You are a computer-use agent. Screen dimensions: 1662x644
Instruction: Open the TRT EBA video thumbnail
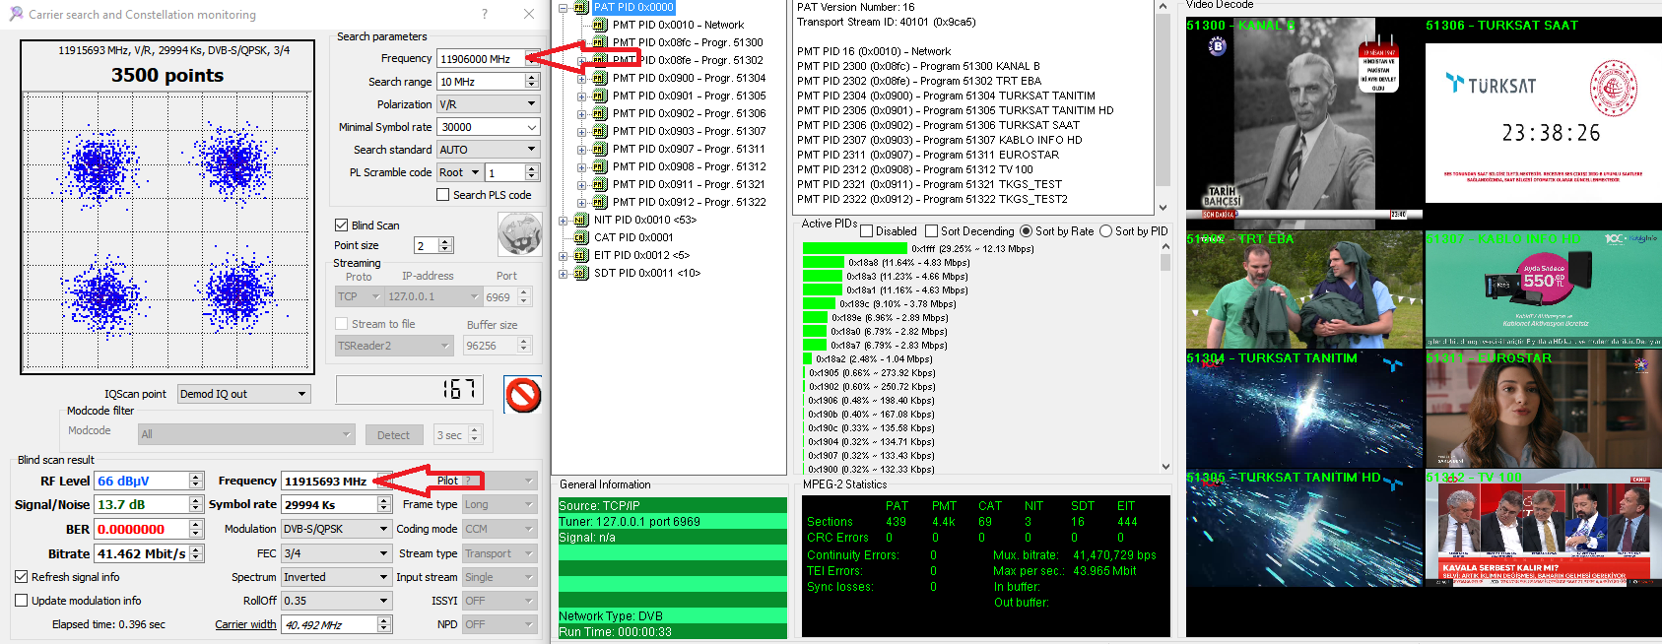tap(1303, 290)
